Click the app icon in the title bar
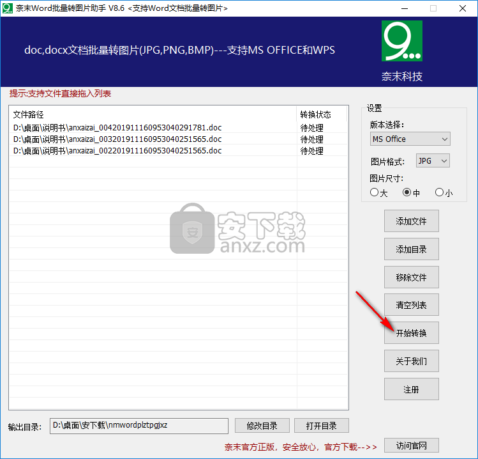 (7, 8)
